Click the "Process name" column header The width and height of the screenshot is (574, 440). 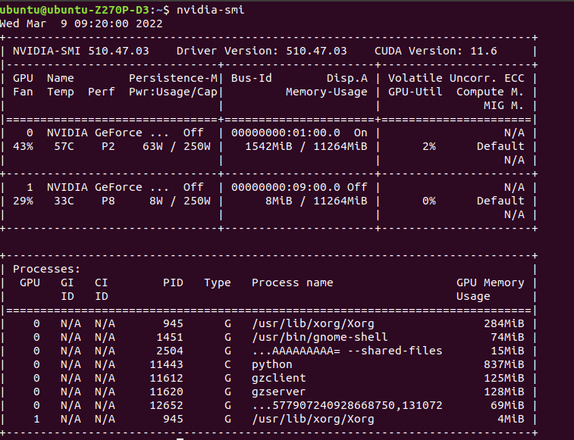293,282
